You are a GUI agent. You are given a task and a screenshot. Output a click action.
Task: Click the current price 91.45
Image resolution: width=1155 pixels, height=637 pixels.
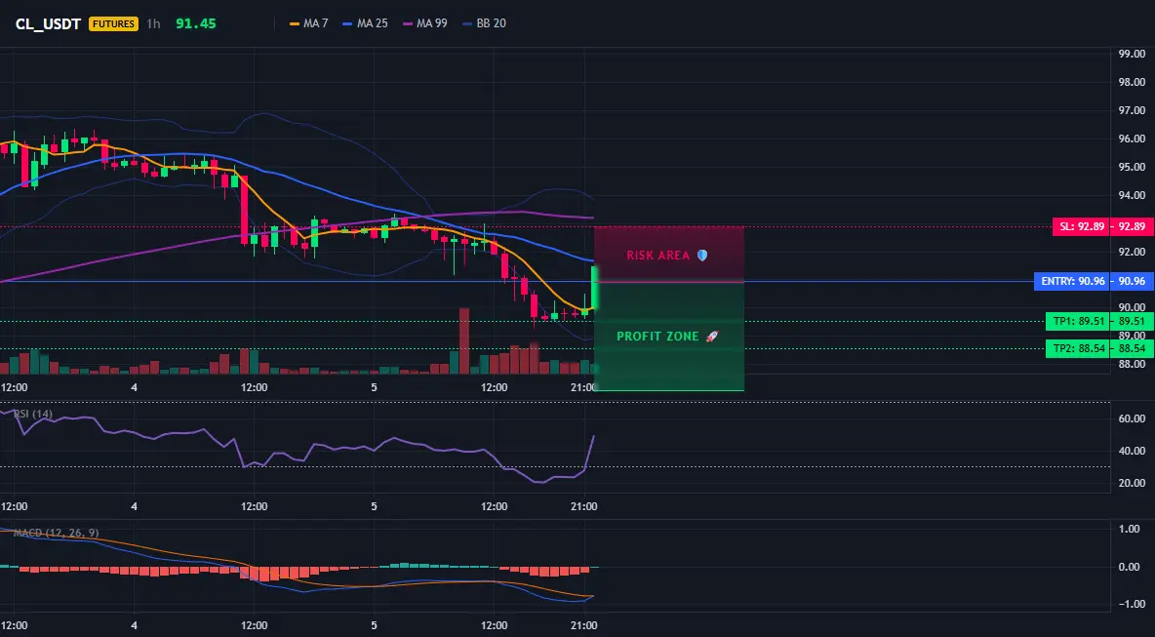point(196,23)
